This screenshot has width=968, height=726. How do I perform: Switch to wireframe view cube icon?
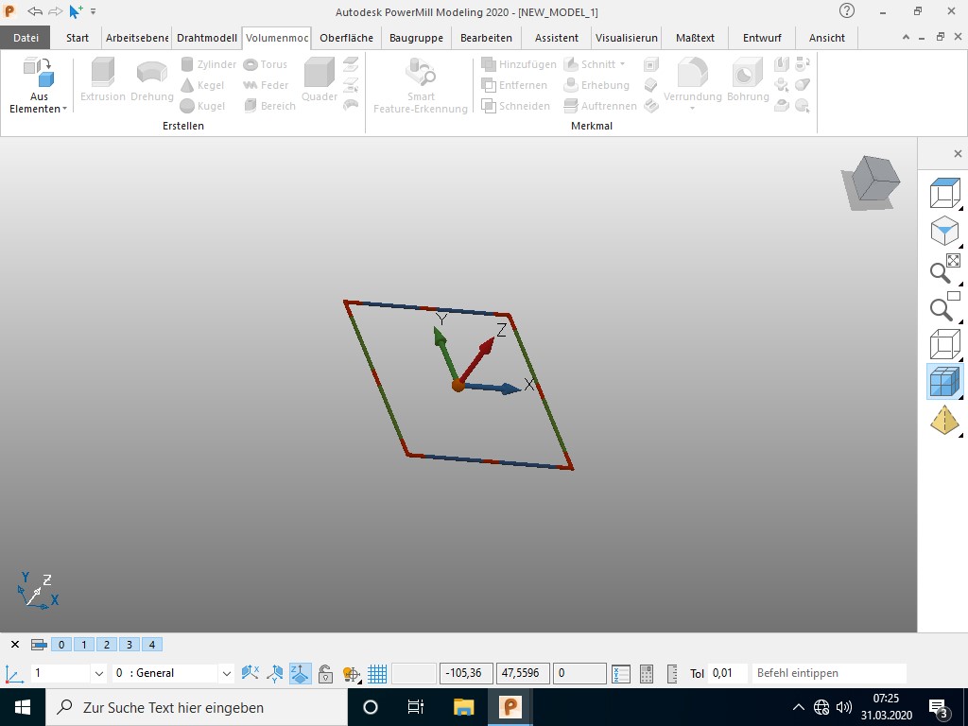coord(944,344)
